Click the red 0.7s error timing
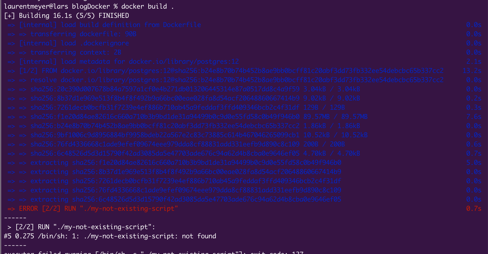Viewport: 488px width, 254px height. pos(474,208)
